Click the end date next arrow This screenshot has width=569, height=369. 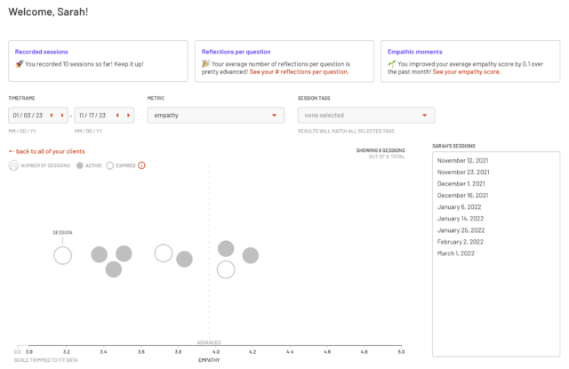[126, 115]
